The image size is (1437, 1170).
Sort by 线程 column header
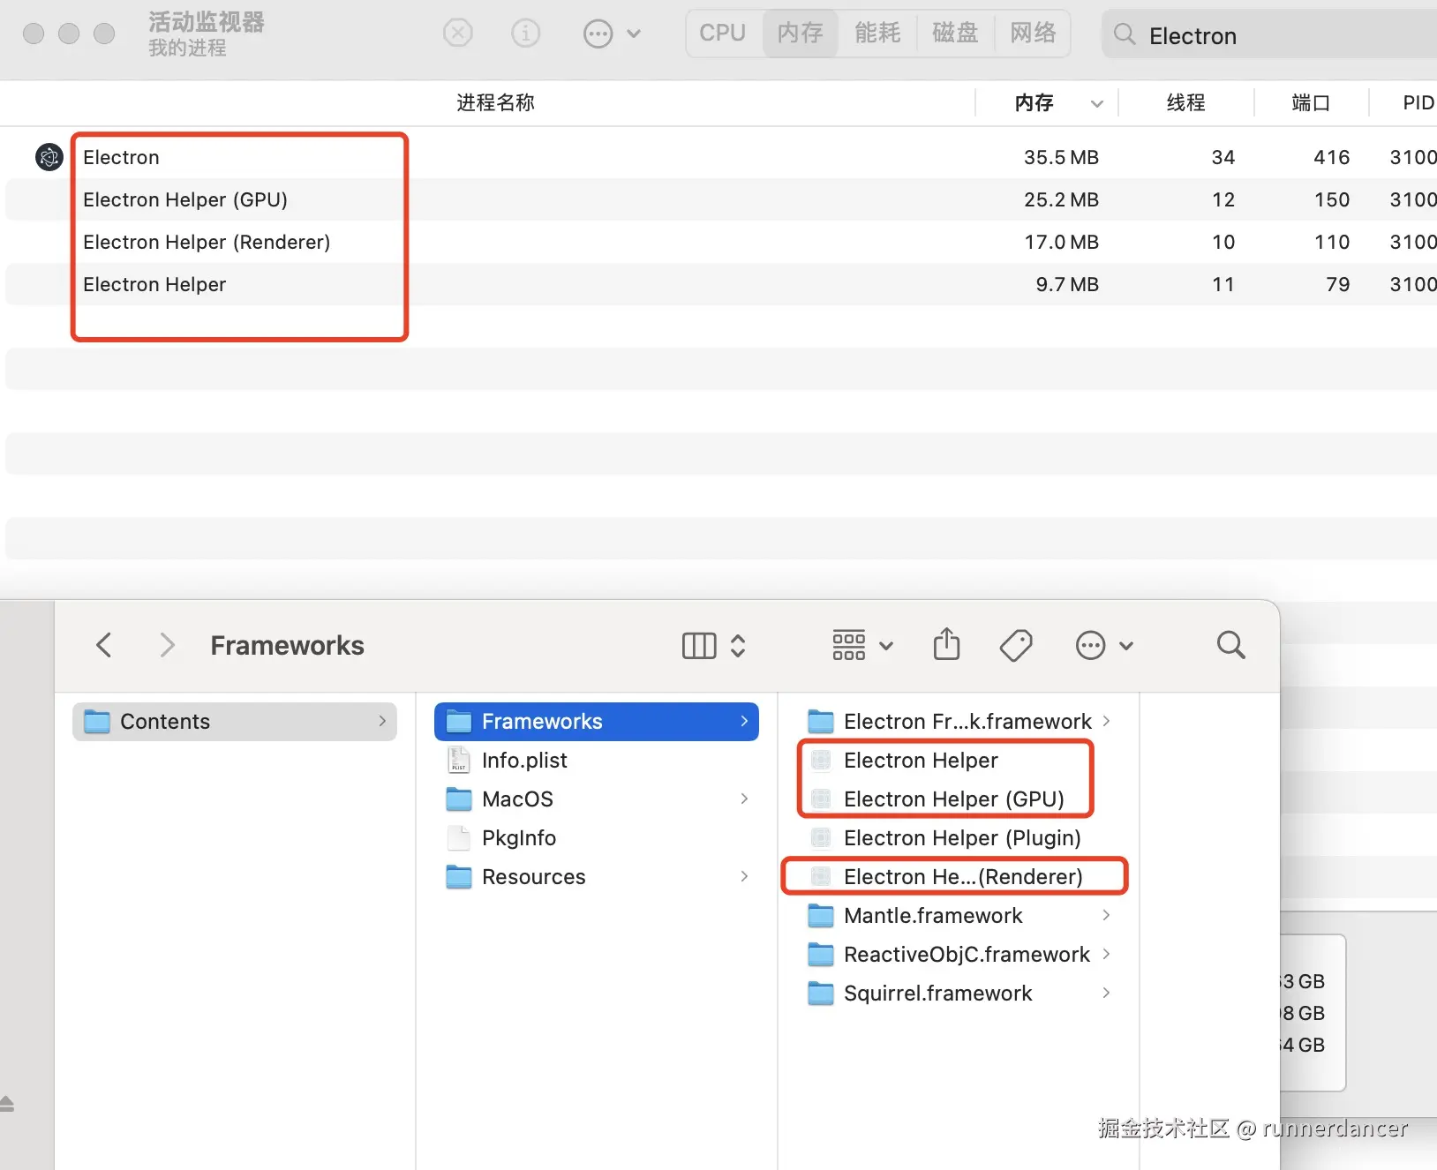[1185, 103]
